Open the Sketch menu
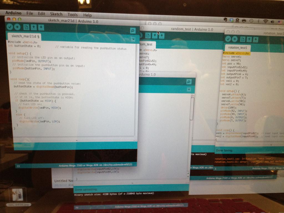This screenshot has width=284, height=213. click(x=56, y=14)
